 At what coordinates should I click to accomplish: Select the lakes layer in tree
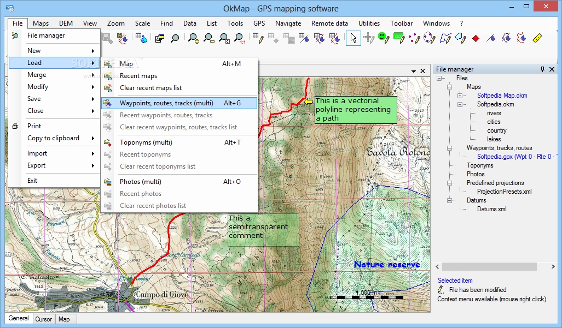tap(494, 139)
